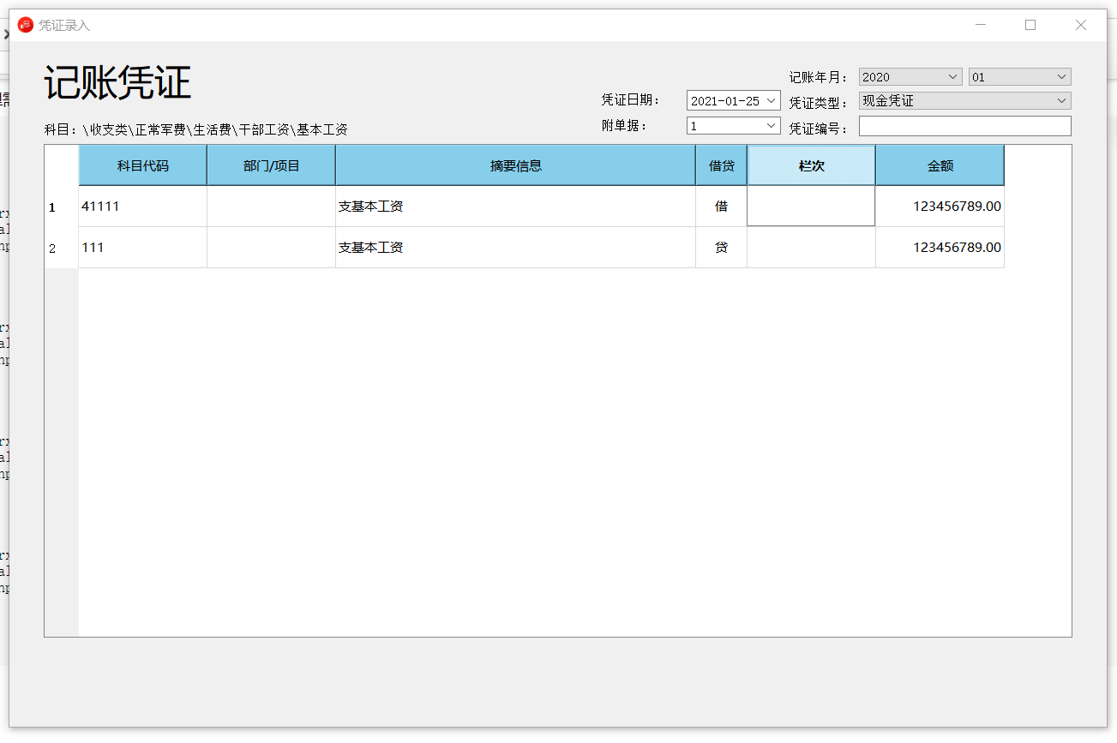This screenshot has height=743, width=1117.
Task: Click the 贷 cell in row 2
Action: pyautogui.click(x=721, y=248)
